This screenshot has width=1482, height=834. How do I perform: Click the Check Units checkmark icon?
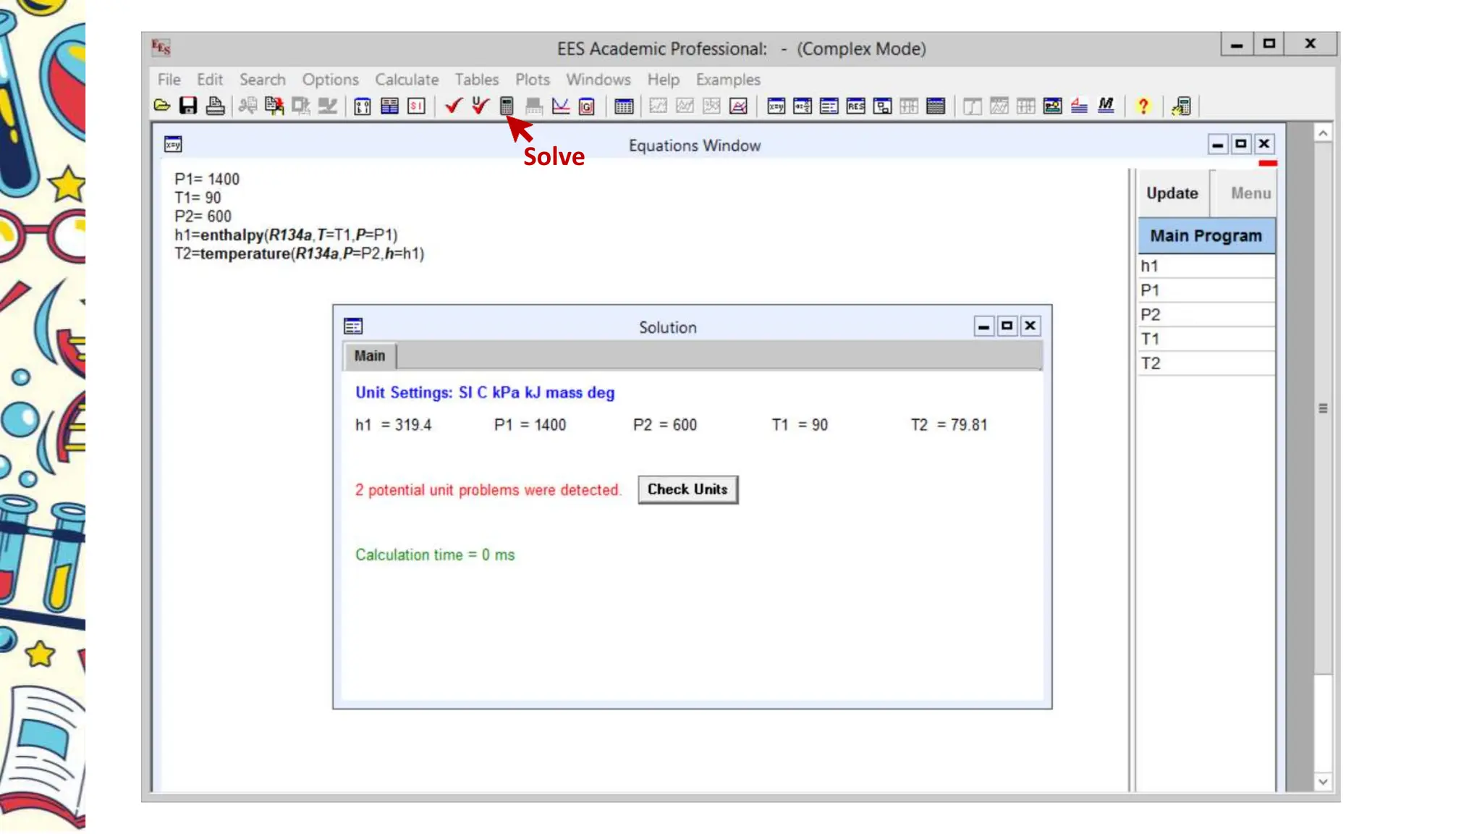pyautogui.click(x=480, y=106)
